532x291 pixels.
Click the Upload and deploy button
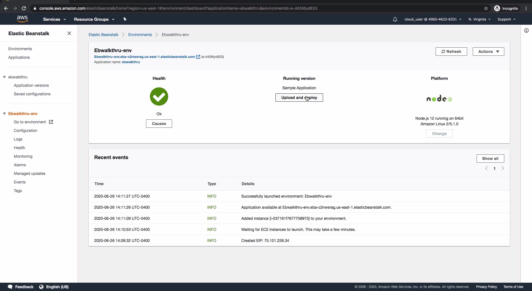click(x=299, y=98)
